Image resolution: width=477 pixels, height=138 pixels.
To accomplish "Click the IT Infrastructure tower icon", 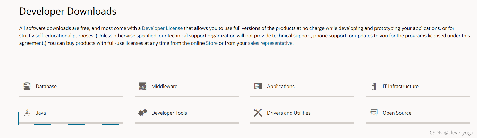I will tap(374, 86).
